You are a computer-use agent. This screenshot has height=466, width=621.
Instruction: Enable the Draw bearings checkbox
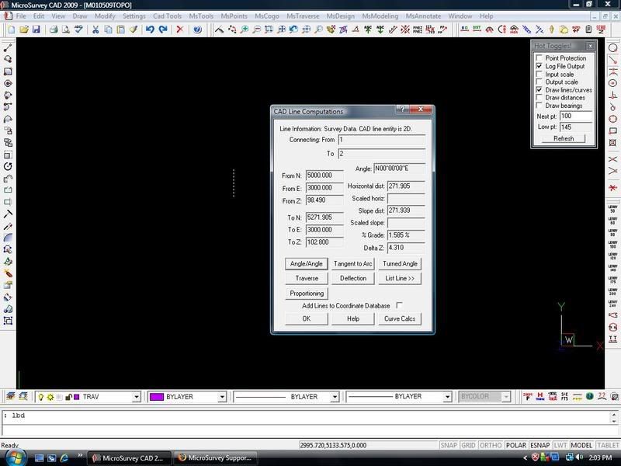pyautogui.click(x=539, y=106)
